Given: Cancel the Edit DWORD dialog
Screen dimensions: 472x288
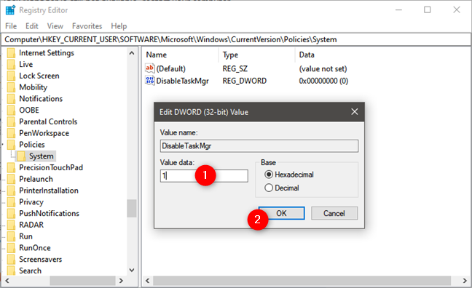Looking at the screenshot, I should pos(334,213).
